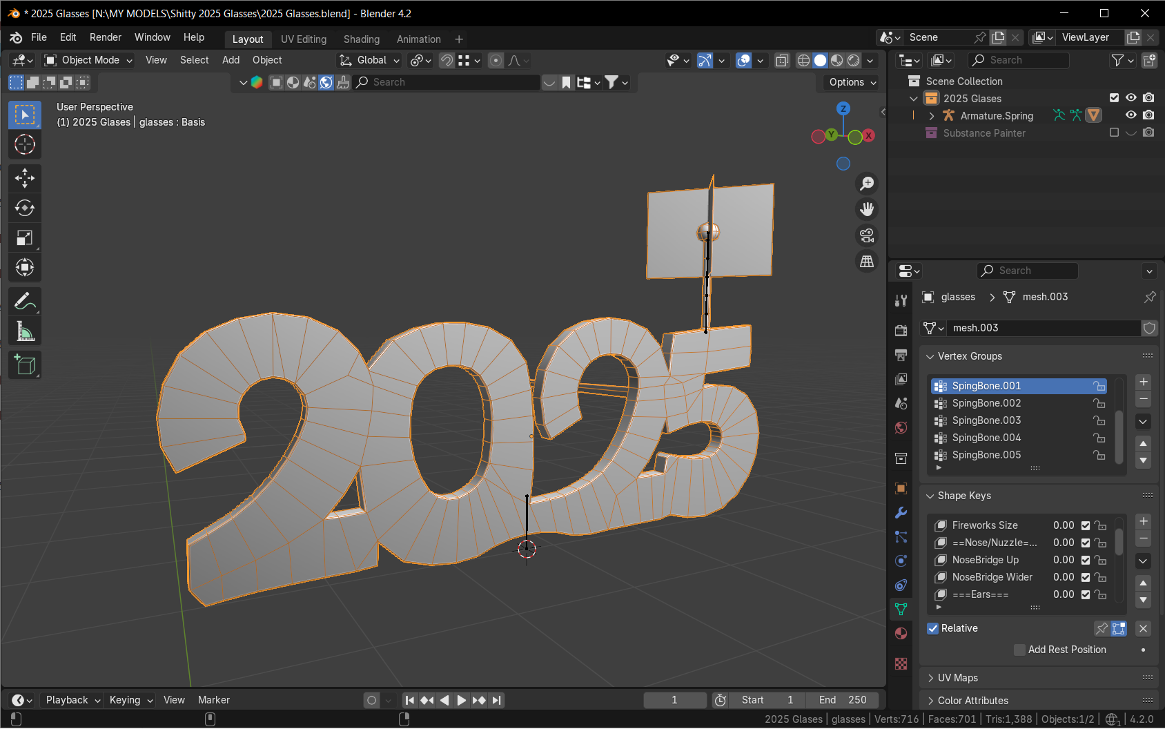The height and width of the screenshot is (729, 1165).
Task: Uncheck the Relative shape keys checkbox
Action: pyautogui.click(x=933, y=628)
